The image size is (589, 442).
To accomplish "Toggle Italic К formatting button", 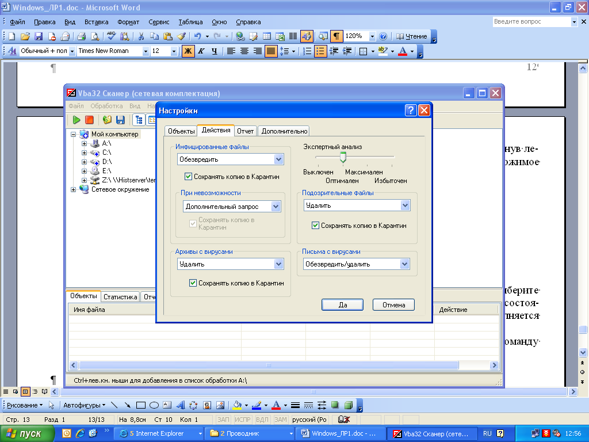I will pos(201,51).
